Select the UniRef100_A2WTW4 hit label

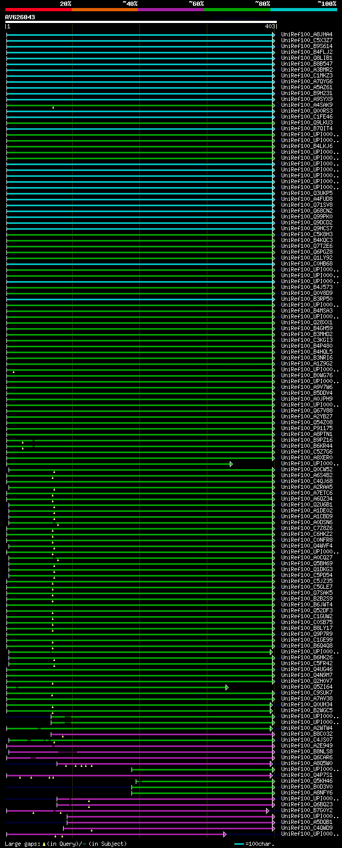pyautogui.click(x=307, y=728)
